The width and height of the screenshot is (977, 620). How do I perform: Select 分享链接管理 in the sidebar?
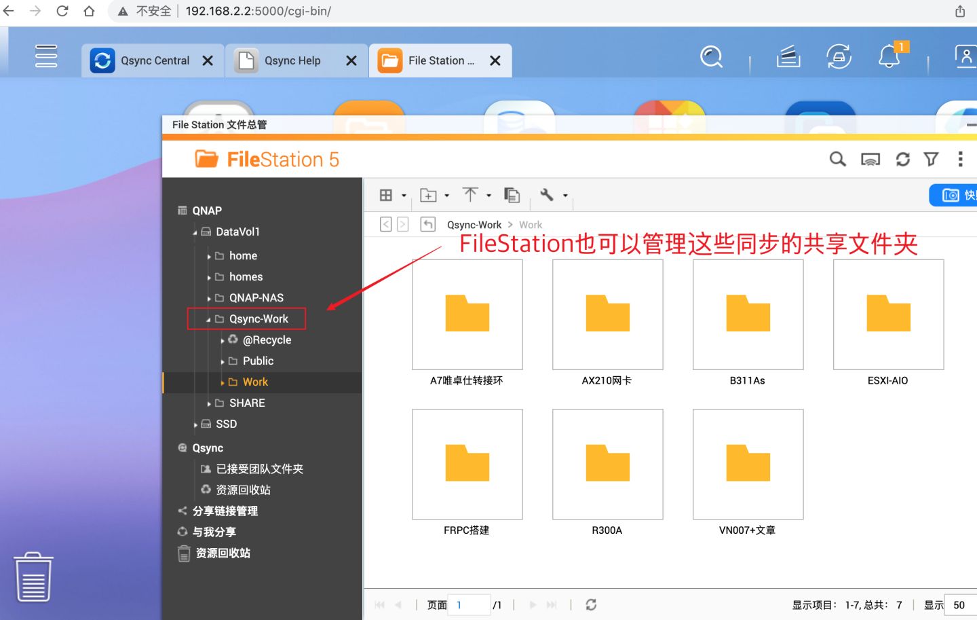click(x=225, y=511)
